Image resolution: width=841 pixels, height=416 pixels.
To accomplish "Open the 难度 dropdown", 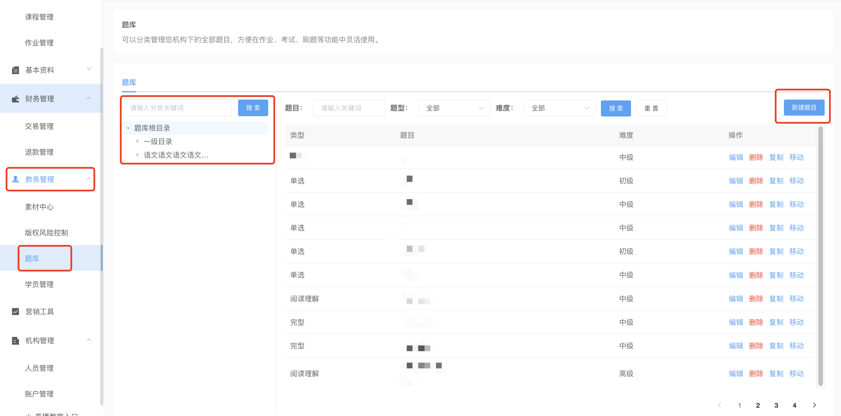I will point(559,108).
